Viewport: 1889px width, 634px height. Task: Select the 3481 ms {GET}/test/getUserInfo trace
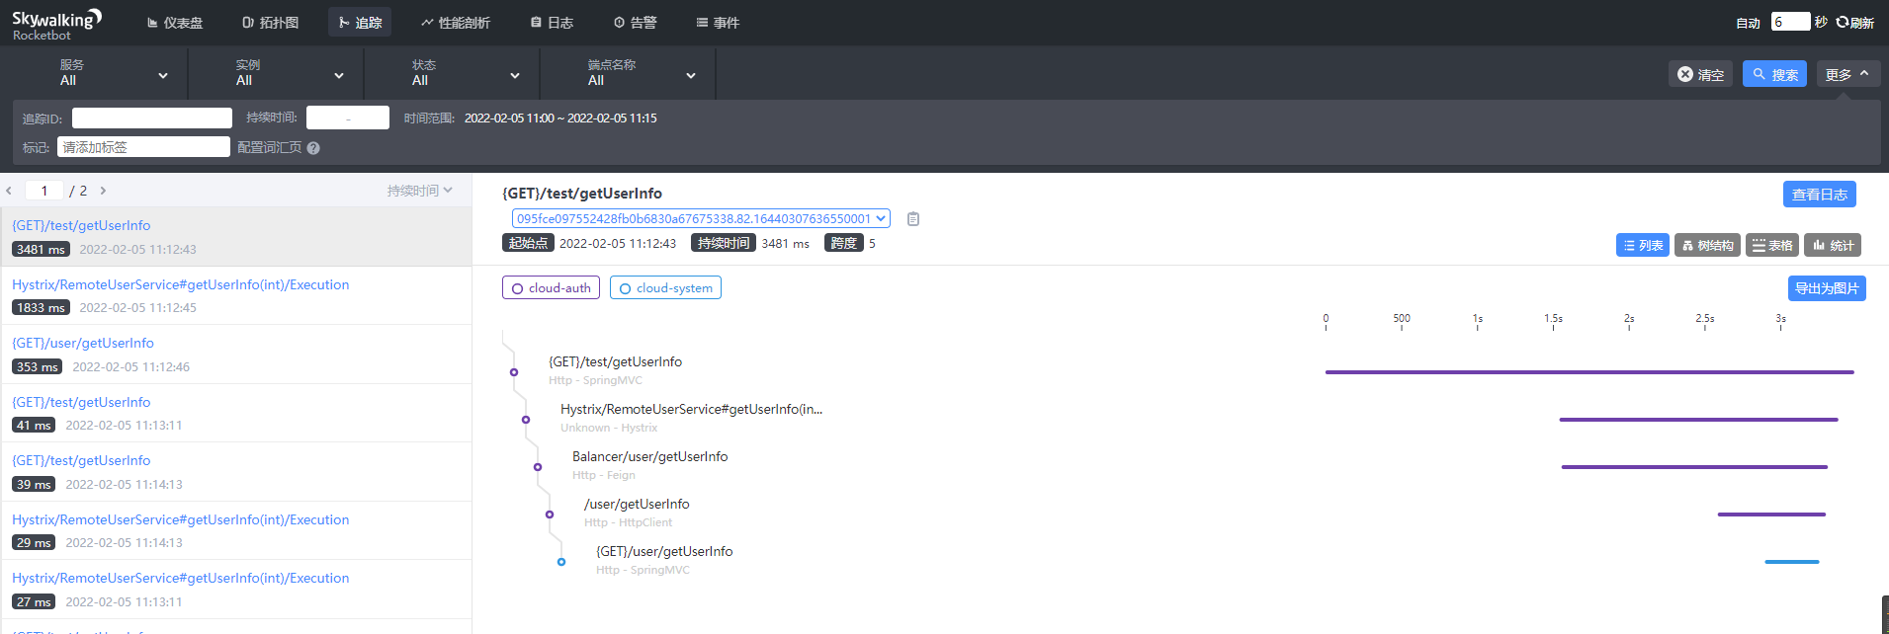[x=235, y=237]
